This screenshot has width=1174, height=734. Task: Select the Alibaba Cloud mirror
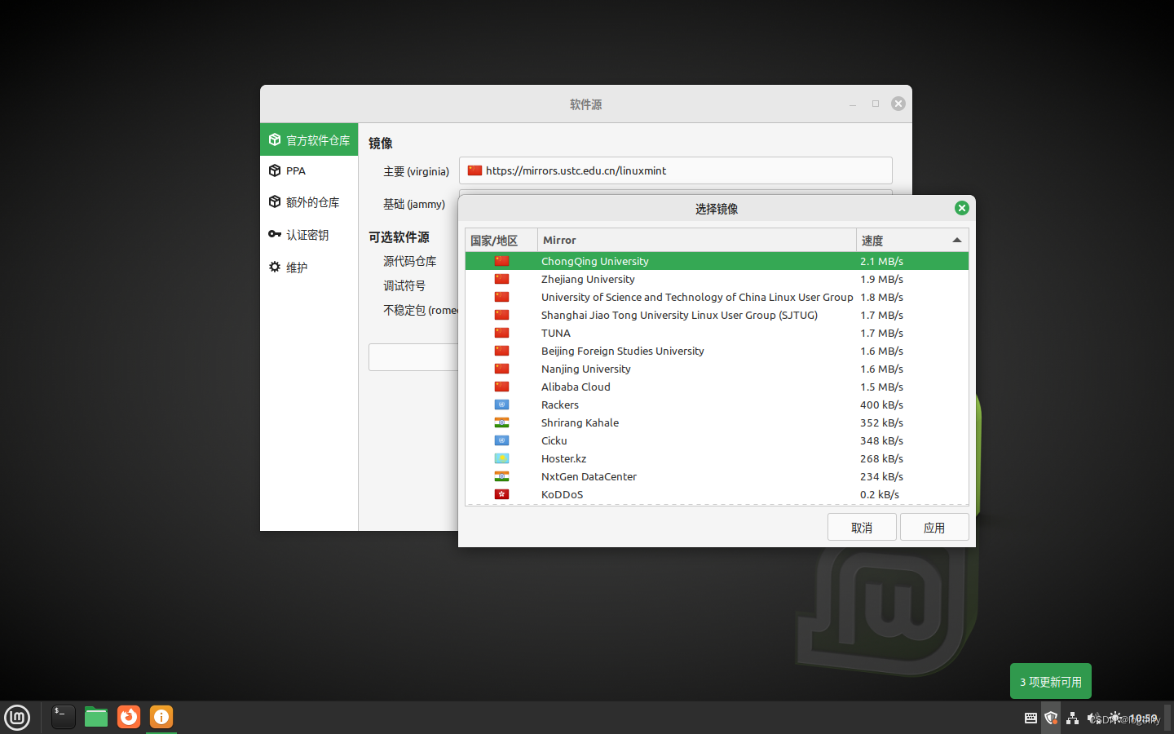[717, 387]
